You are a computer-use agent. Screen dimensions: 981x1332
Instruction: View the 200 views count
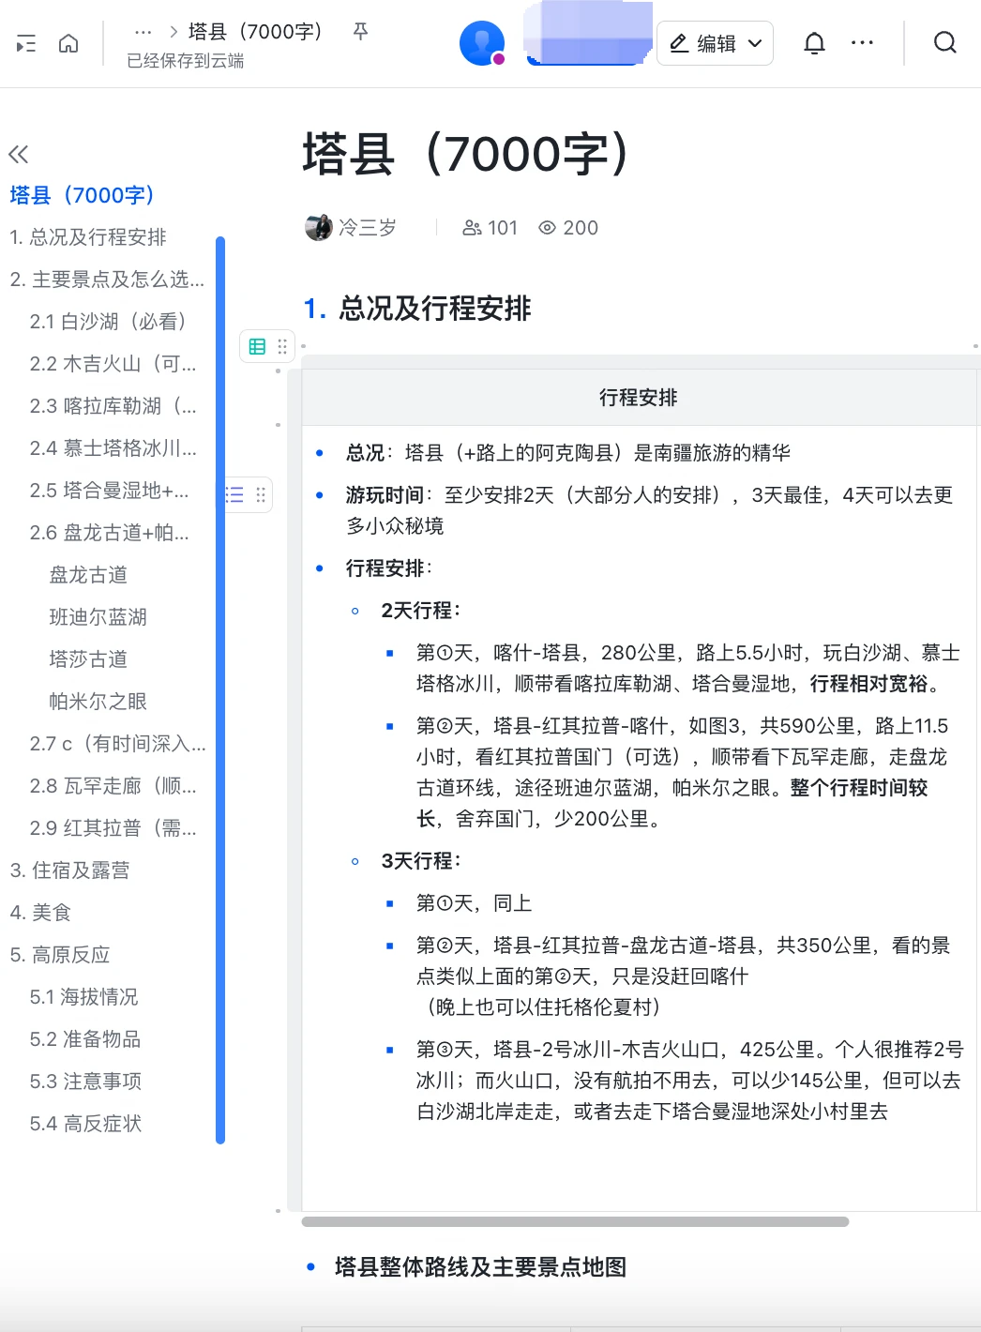pyautogui.click(x=568, y=227)
